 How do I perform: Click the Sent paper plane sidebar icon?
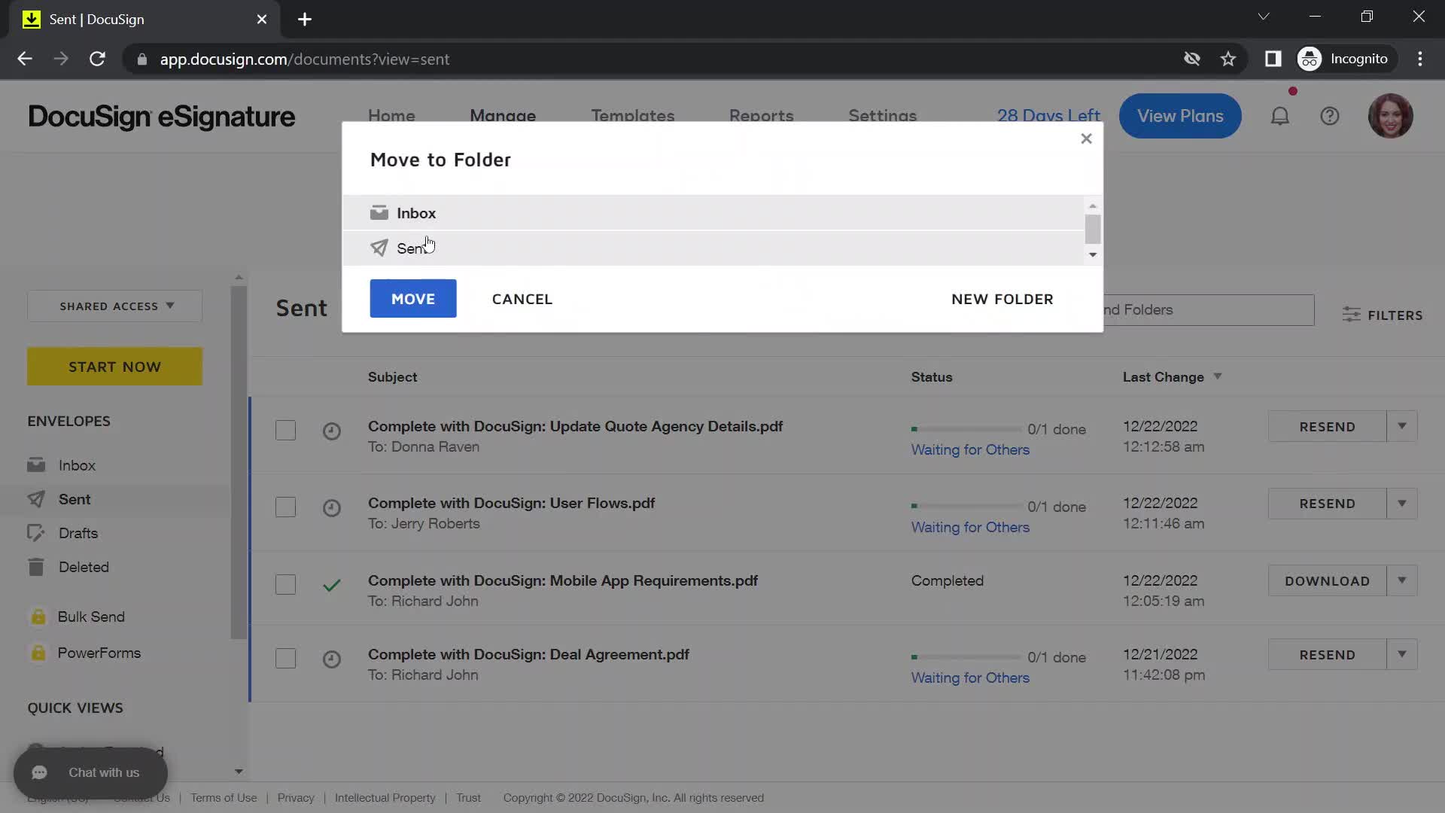pyautogui.click(x=36, y=499)
